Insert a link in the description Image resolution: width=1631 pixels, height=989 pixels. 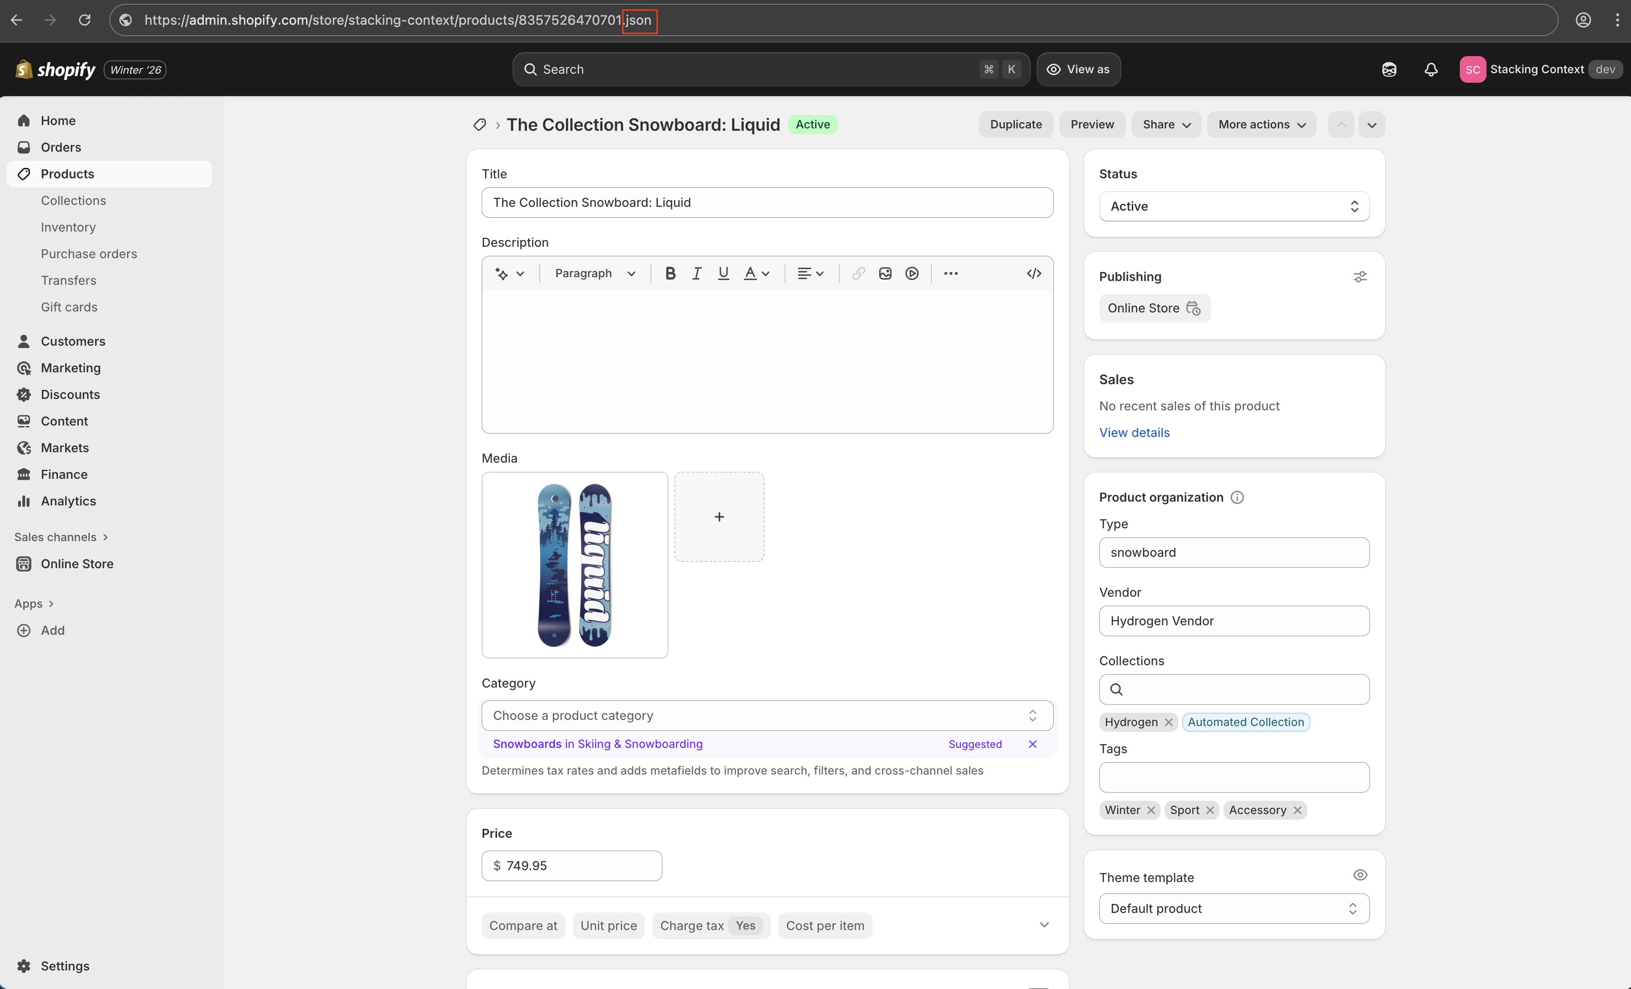coord(858,273)
